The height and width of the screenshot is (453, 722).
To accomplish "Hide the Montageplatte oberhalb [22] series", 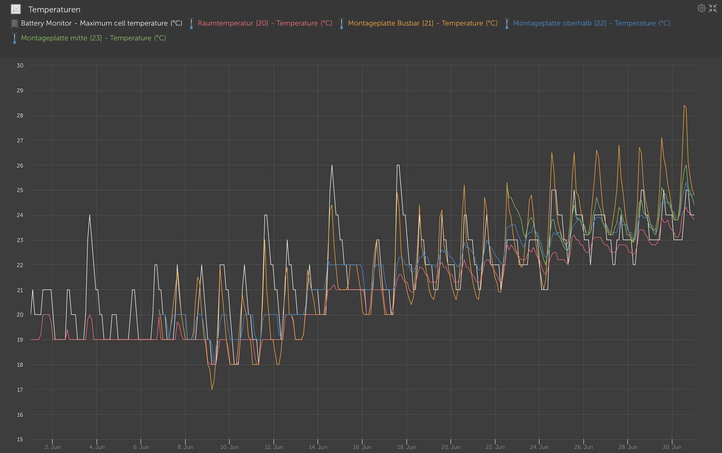I will [592, 23].
